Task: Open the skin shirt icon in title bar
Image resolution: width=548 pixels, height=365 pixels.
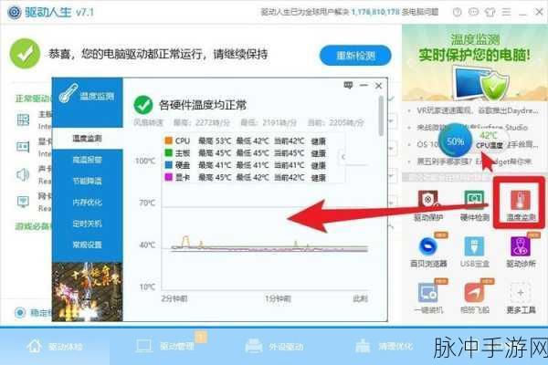Action: tap(490, 12)
